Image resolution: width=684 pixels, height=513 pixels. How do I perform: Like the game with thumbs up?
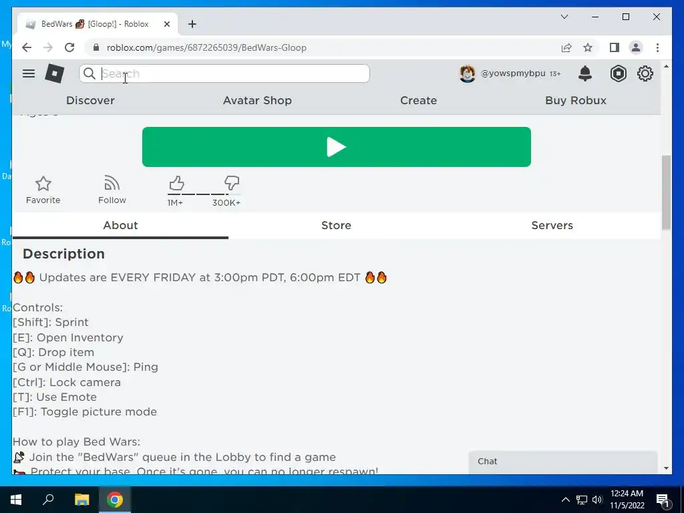[176, 183]
